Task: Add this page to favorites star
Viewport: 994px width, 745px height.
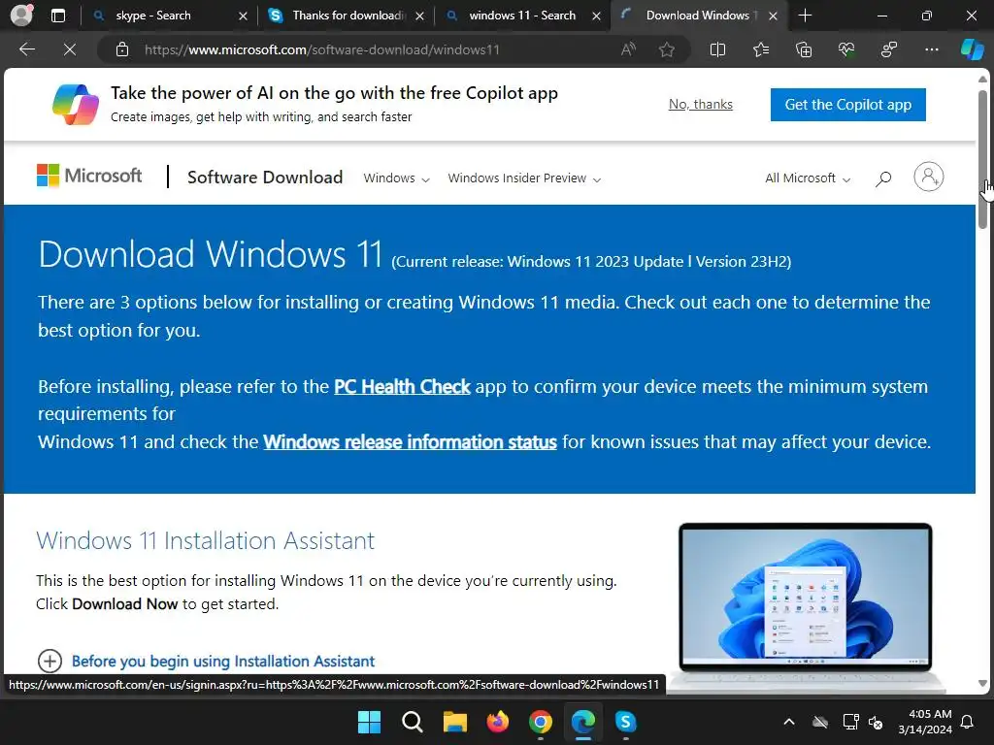Action: (666, 49)
